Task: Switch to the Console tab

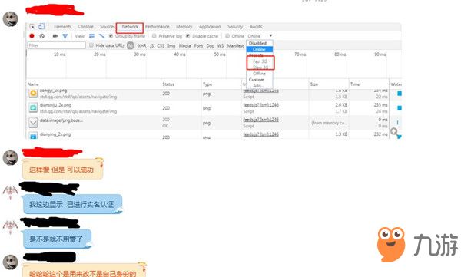Action: (x=85, y=26)
